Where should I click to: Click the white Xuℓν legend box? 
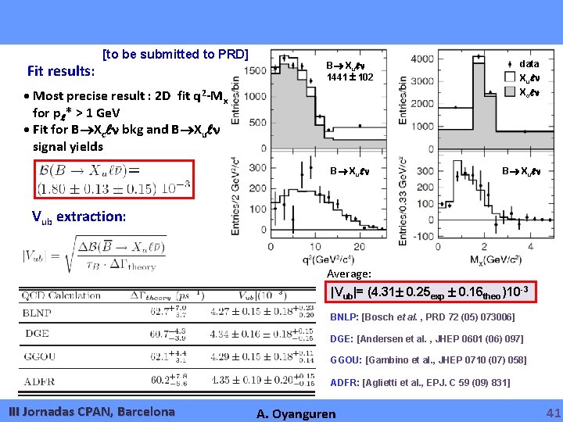point(510,77)
